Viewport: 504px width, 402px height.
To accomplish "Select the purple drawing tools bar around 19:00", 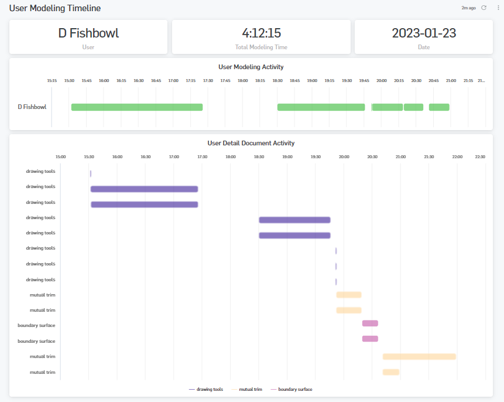I will point(294,220).
